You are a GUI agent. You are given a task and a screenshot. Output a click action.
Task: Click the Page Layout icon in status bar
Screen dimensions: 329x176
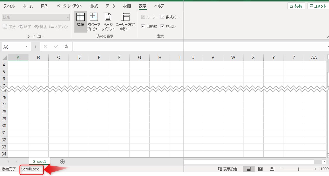click(x=260, y=169)
